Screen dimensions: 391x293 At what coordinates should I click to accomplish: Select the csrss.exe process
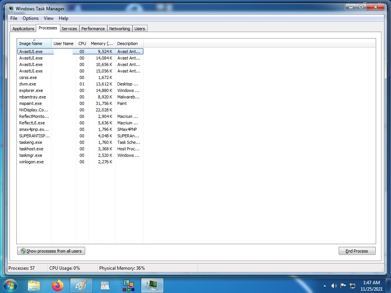pyautogui.click(x=80, y=77)
